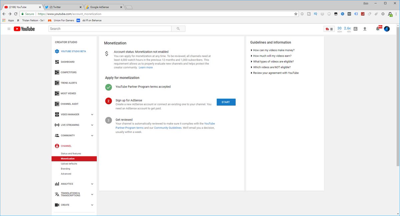This screenshot has width=400, height=216.
Task: Click the Video Manager icon
Action: click(57, 114)
